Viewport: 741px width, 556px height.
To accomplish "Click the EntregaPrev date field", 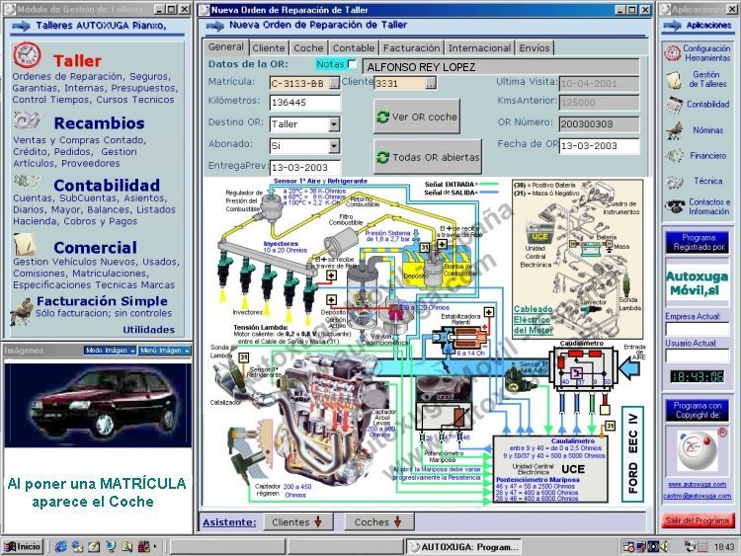I will click(305, 167).
